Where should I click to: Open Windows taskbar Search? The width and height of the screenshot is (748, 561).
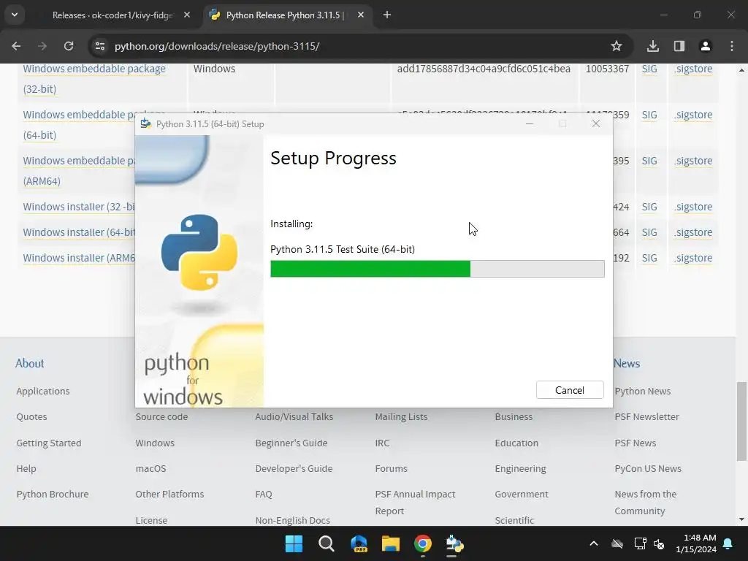[327, 543]
